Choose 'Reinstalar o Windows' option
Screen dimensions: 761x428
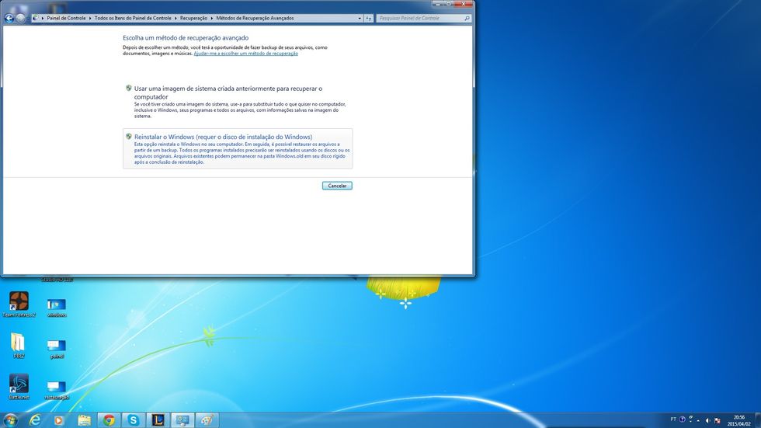[238, 148]
